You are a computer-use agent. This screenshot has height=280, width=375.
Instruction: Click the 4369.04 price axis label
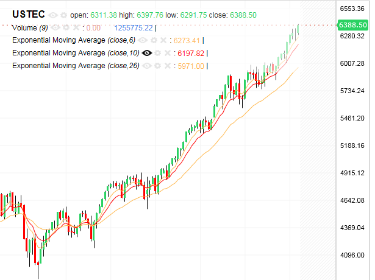352,228
